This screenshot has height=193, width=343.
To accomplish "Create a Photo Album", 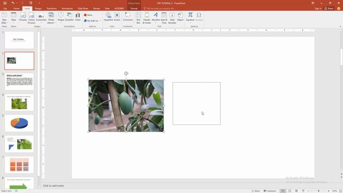I will [x=51, y=18].
